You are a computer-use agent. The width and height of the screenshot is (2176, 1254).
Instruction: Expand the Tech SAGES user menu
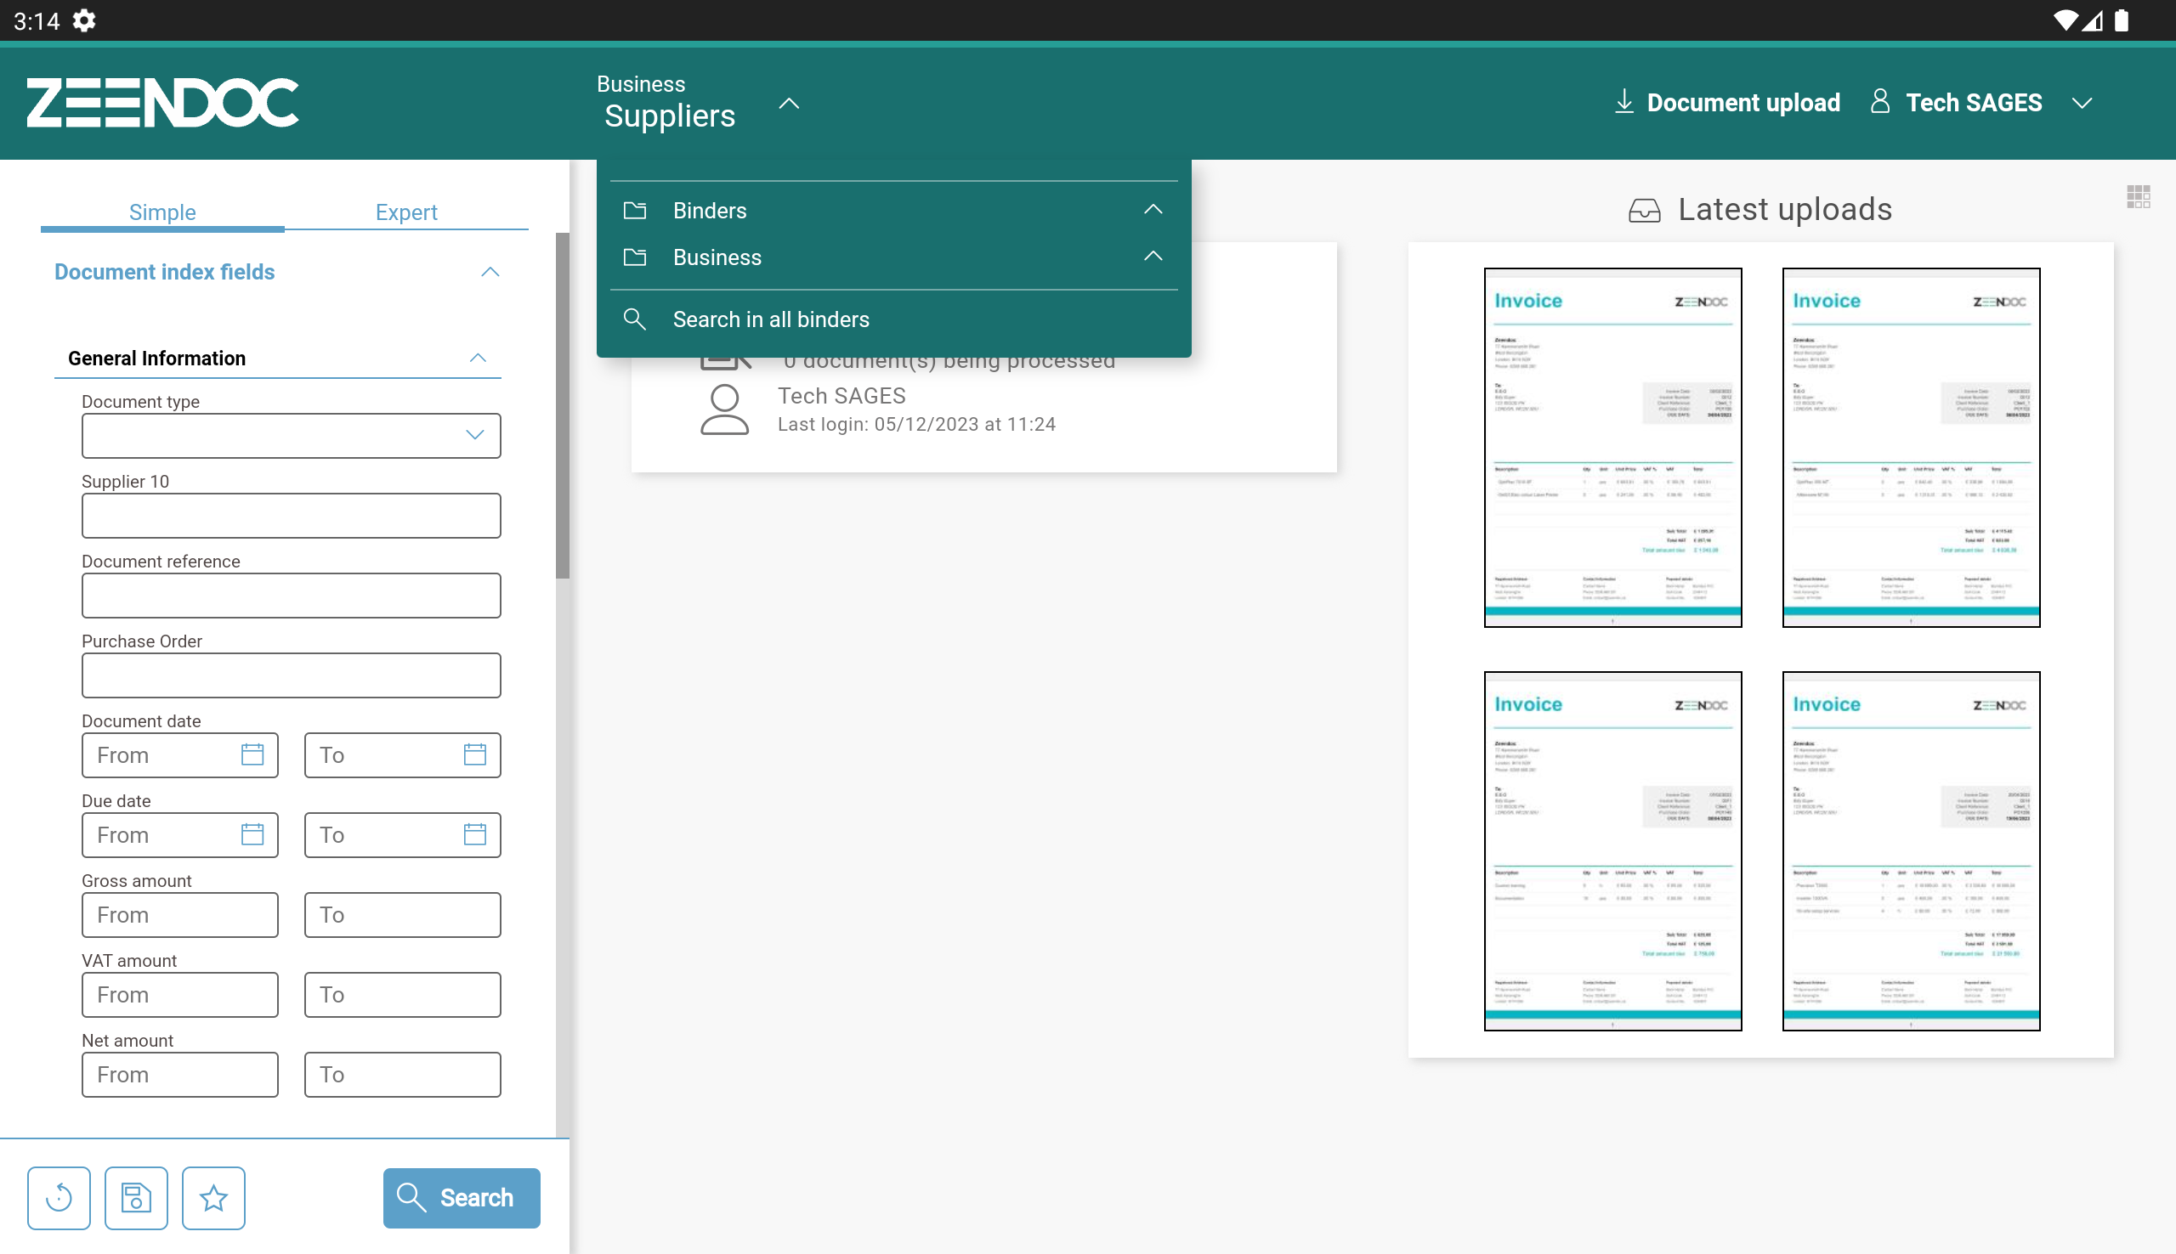(x=2082, y=104)
